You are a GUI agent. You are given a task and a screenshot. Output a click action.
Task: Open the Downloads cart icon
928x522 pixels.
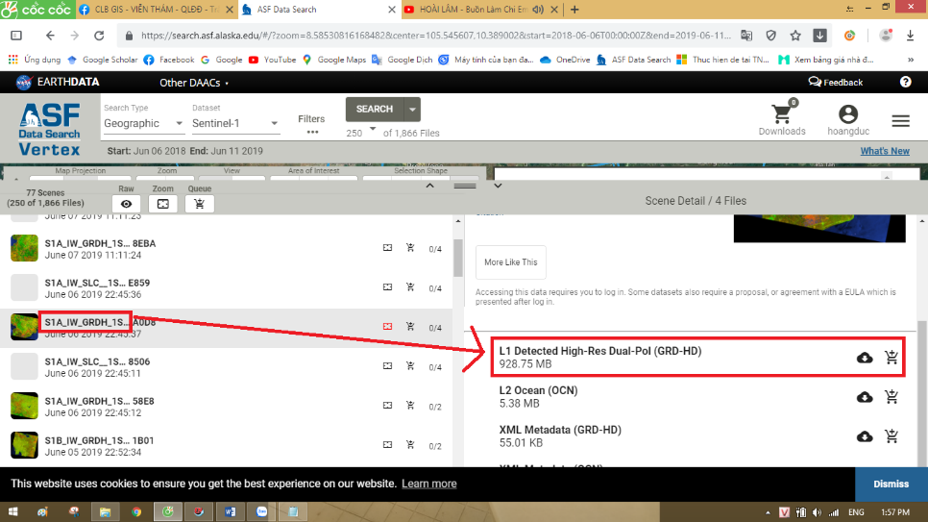pos(781,113)
